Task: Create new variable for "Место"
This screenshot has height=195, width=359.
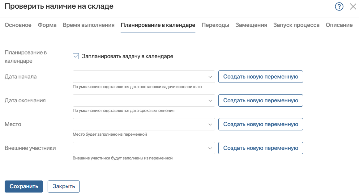Action: [261, 124]
